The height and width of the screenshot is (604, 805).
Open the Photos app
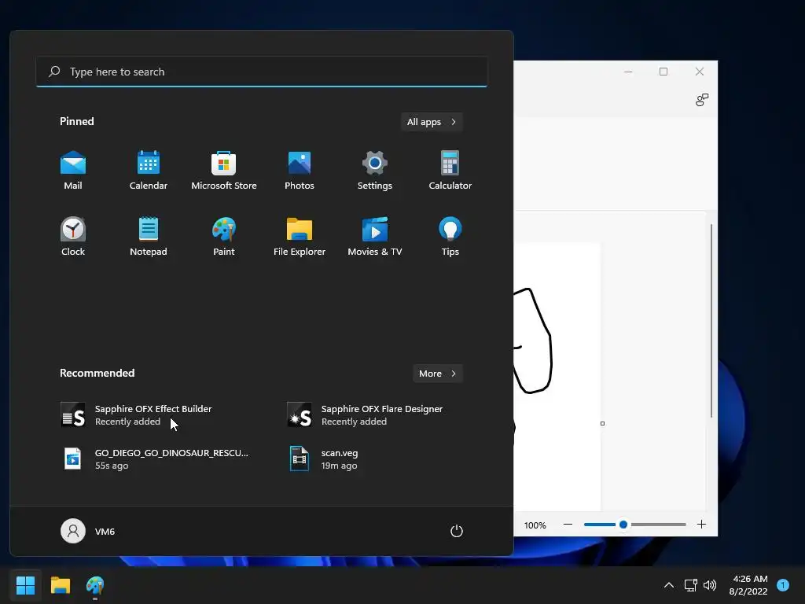click(x=300, y=171)
